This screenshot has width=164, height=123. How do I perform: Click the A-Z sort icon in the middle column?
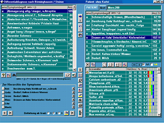[x=80, y=90]
